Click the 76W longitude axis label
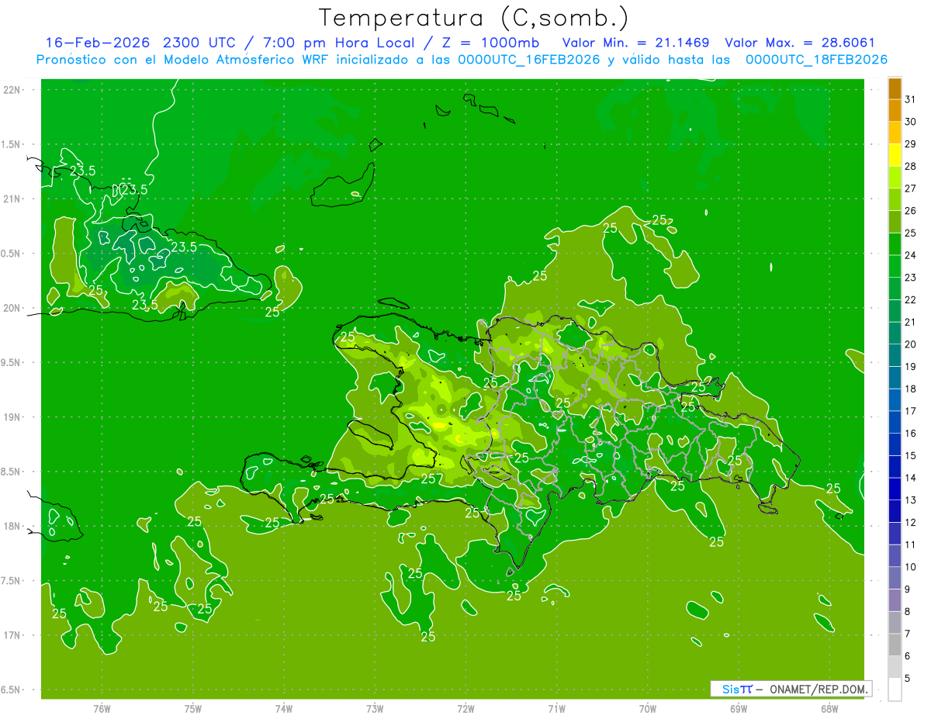The height and width of the screenshot is (719, 931). [102, 709]
